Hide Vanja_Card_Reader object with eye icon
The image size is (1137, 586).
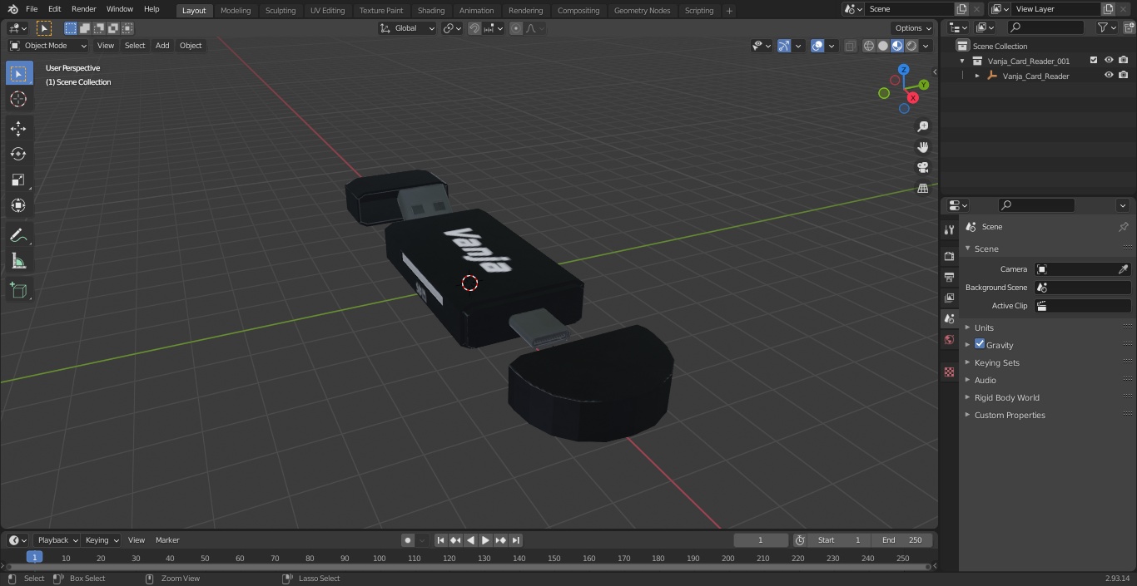(1109, 76)
